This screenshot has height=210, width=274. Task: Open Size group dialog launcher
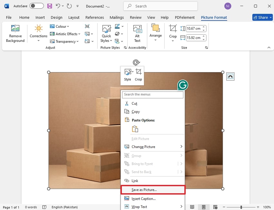tap(206, 48)
